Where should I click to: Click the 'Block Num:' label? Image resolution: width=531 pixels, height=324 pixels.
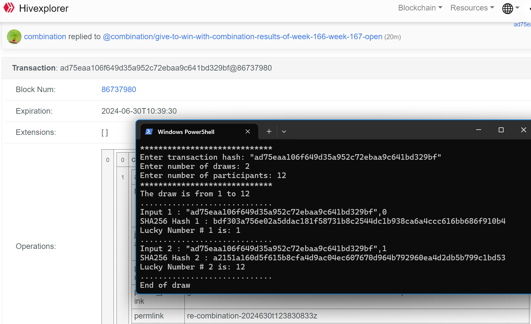(x=36, y=89)
